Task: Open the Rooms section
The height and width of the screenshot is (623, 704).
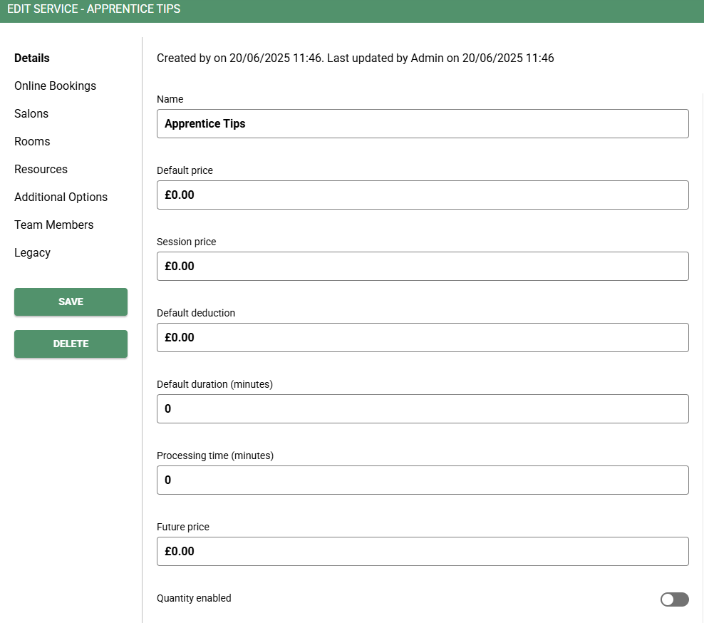Action: tap(32, 141)
